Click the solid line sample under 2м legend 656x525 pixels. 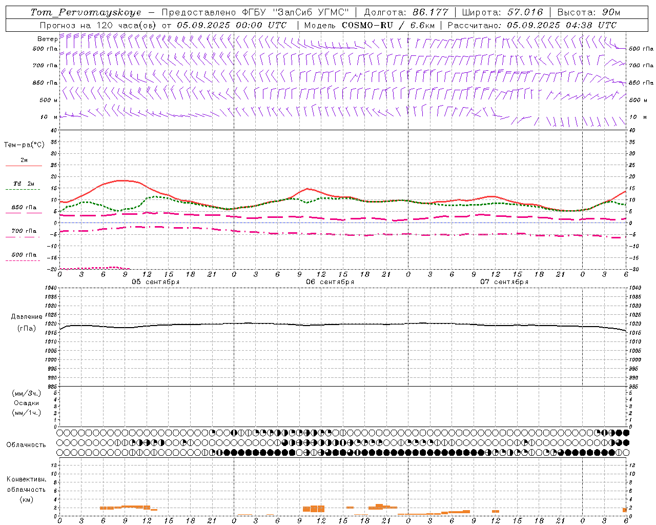(x=24, y=166)
